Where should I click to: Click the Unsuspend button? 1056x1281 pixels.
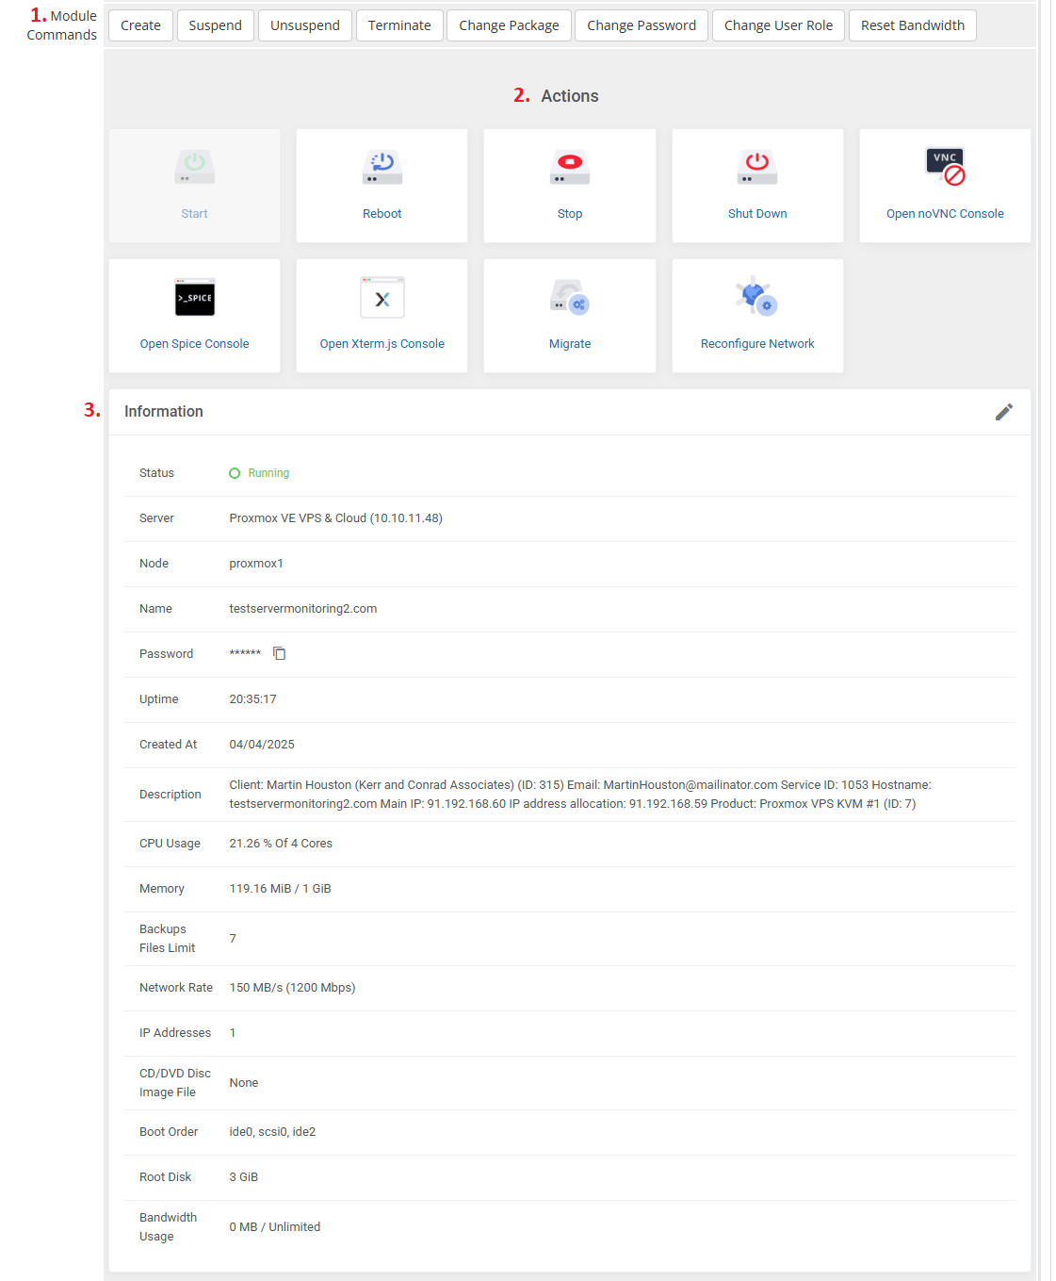pos(305,25)
